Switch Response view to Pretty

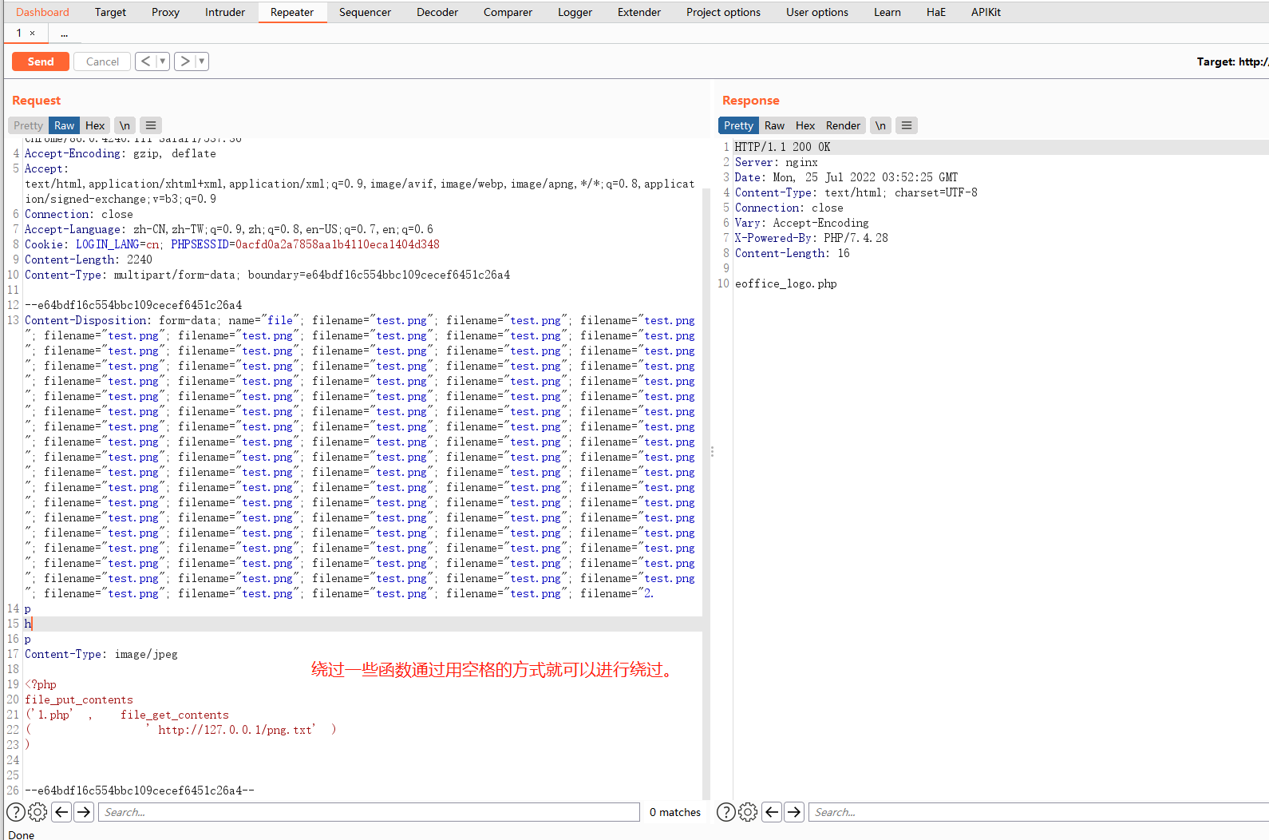738,125
